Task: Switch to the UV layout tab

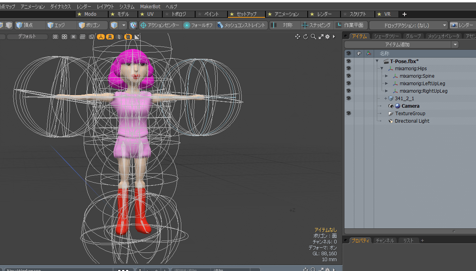Action: coord(150,14)
